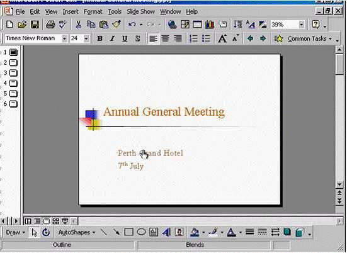Open the 39% zoom dropdown
The width and height of the screenshot is (347, 253).
click(x=302, y=25)
